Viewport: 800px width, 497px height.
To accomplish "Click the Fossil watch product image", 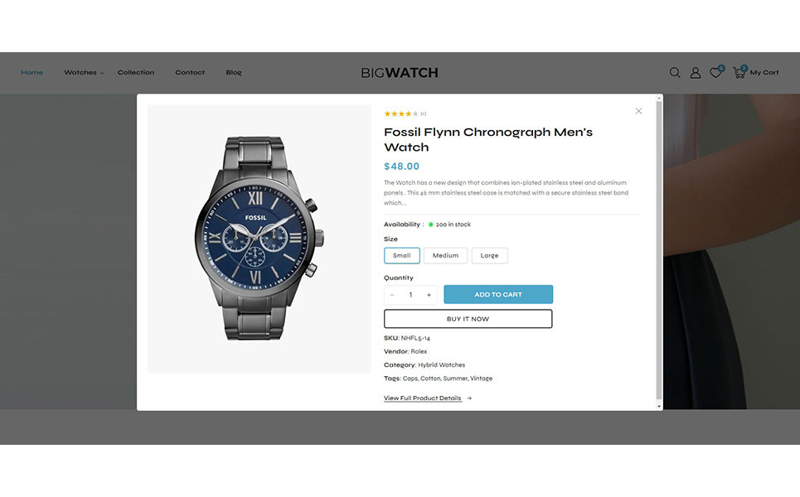I will pos(259,239).
